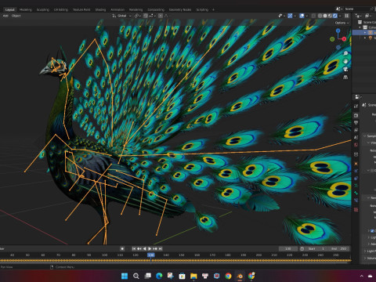Click the current frame field showing 130
This screenshot has width=376, height=282.
288,249
